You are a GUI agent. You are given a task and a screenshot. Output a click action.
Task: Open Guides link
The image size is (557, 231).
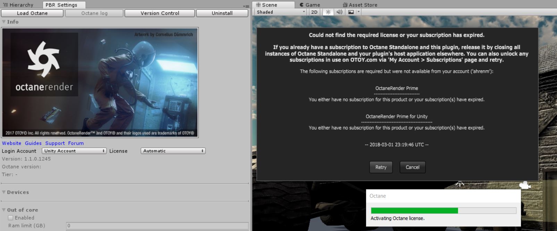33,143
